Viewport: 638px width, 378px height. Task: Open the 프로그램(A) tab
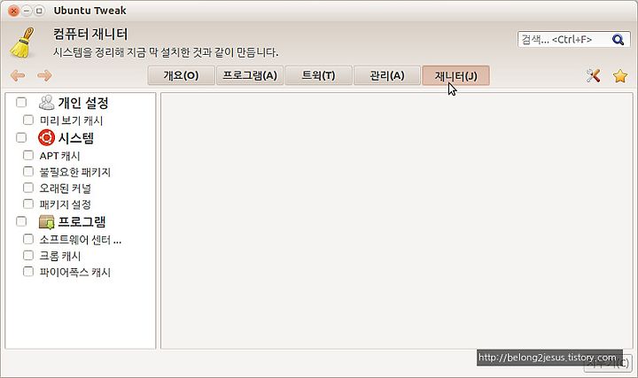point(250,75)
